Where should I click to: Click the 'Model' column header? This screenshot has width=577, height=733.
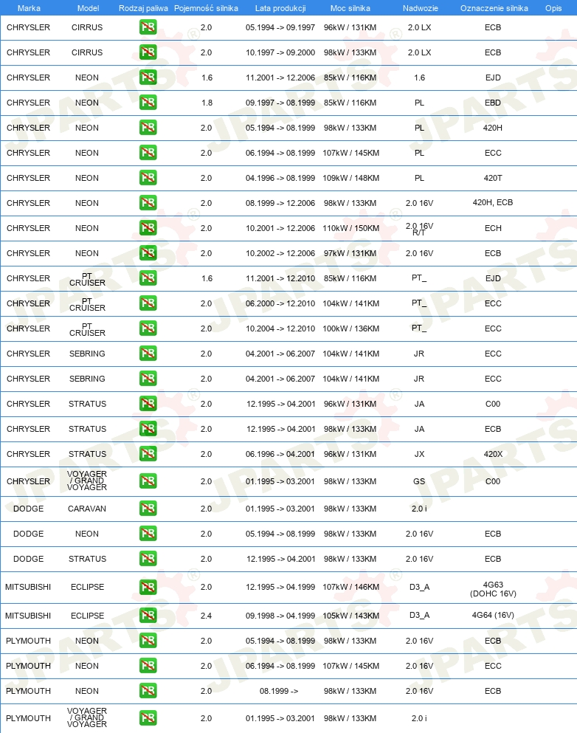pyautogui.click(x=88, y=8)
